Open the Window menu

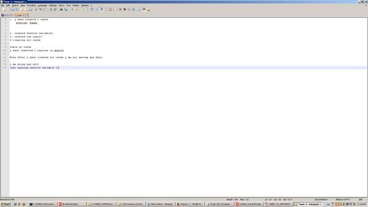pyautogui.click(x=85, y=5)
